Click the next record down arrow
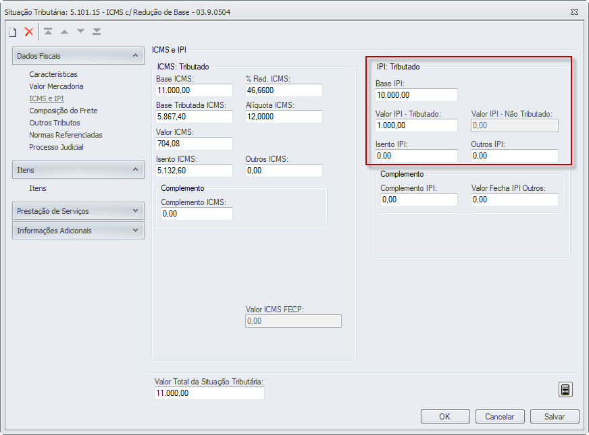589x435 pixels. (80, 32)
